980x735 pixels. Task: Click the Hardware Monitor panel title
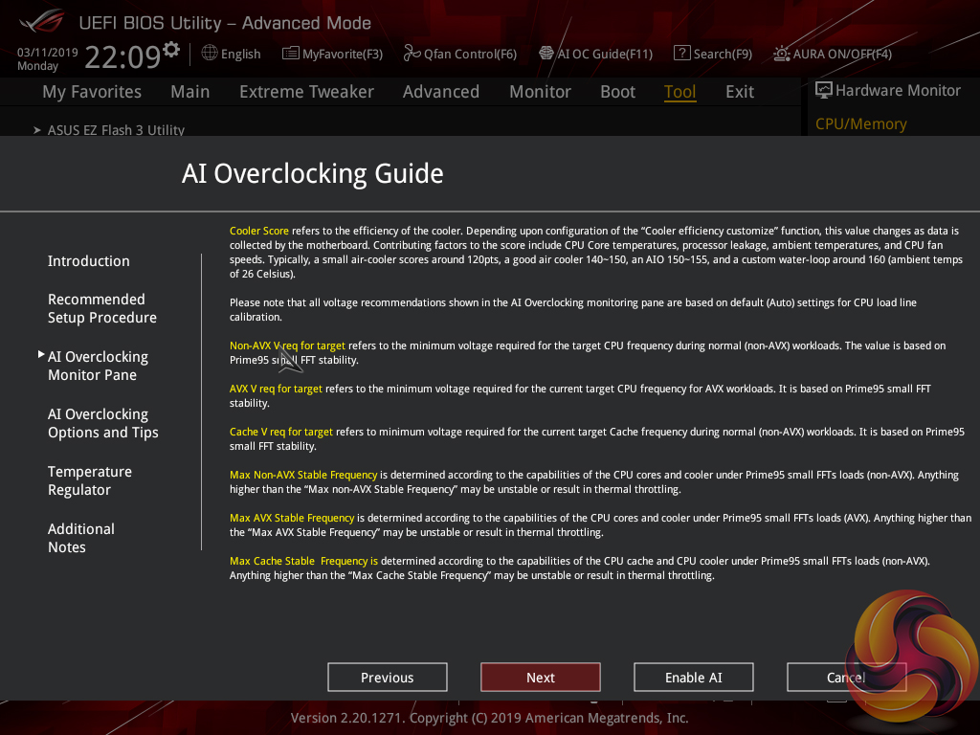(x=898, y=91)
